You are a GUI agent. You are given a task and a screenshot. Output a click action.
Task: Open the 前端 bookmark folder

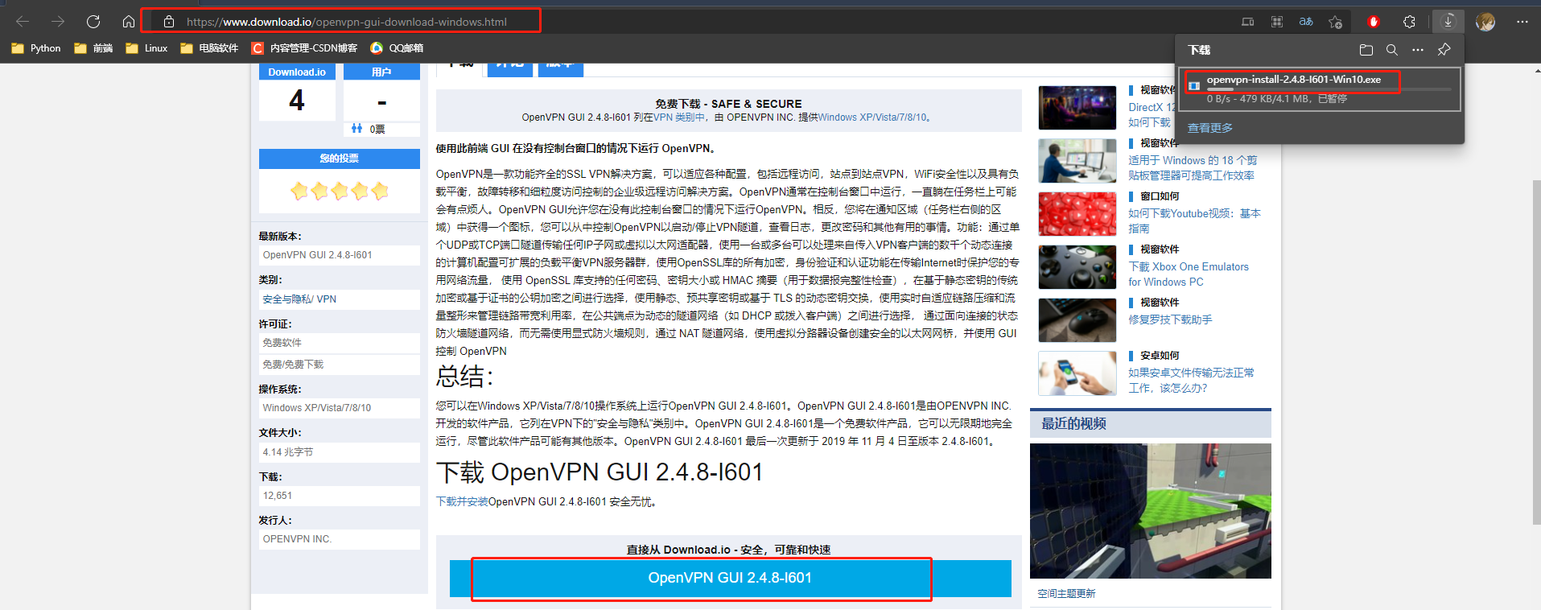(93, 48)
